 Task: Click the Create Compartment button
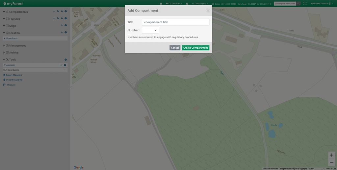click(x=195, y=48)
